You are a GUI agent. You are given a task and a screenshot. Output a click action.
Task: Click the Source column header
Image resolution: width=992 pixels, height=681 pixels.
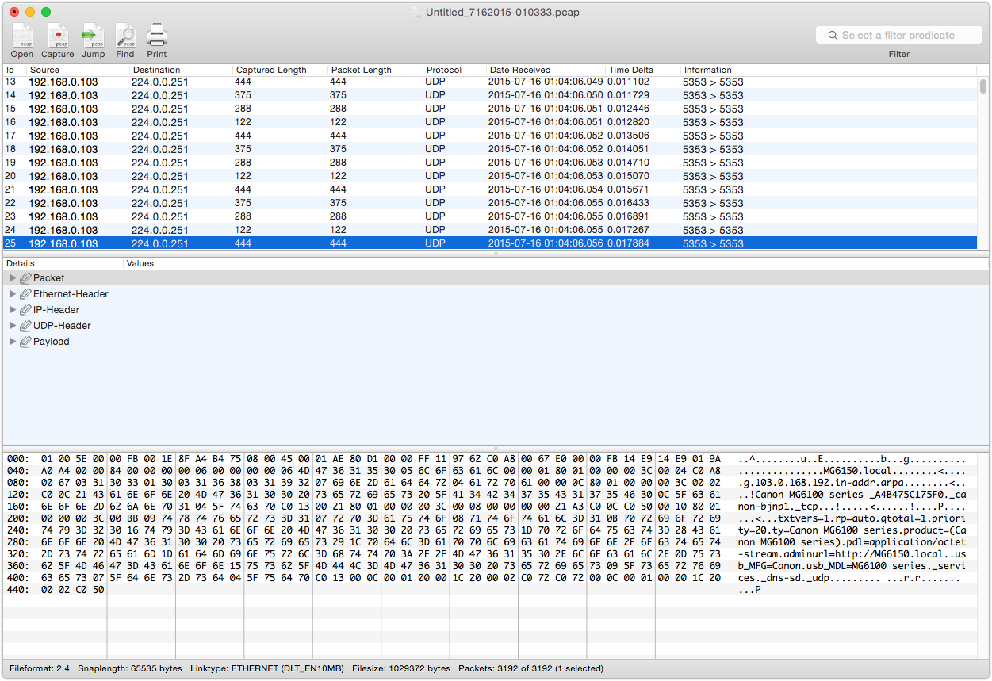click(44, 70)
